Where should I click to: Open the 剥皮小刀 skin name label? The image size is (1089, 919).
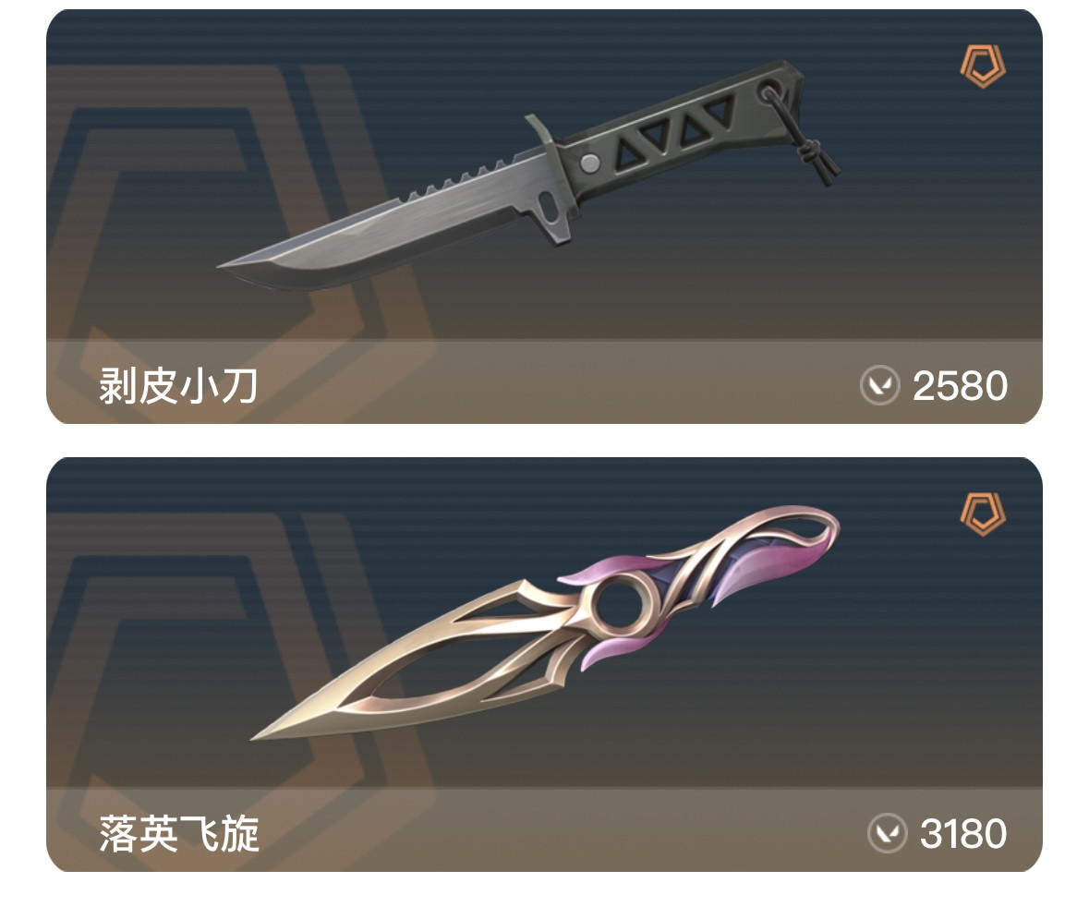[178, 385]
